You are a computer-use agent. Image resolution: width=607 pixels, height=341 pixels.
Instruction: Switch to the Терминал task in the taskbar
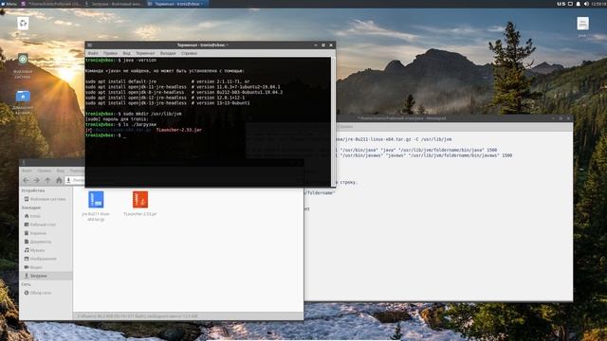(177, 4)
